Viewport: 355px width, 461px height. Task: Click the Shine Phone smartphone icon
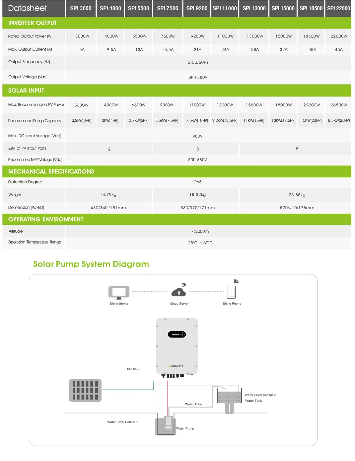[232, 292]
